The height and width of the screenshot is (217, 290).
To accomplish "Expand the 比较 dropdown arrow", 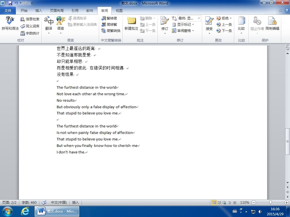I will (x=241, y=33).
